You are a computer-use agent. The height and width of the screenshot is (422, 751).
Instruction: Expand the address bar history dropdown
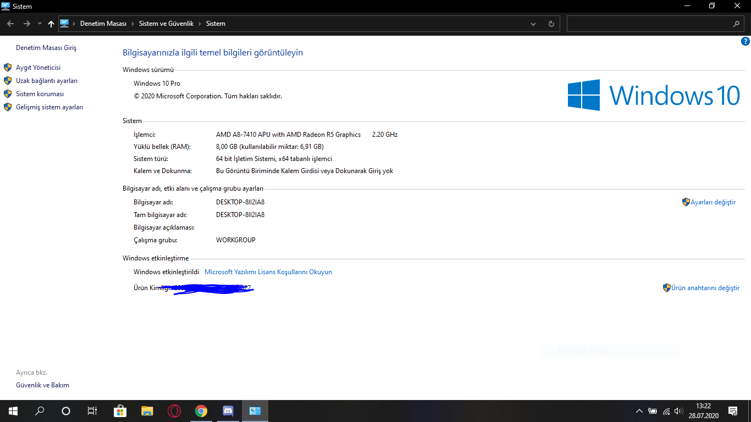[x=533, y=24]
